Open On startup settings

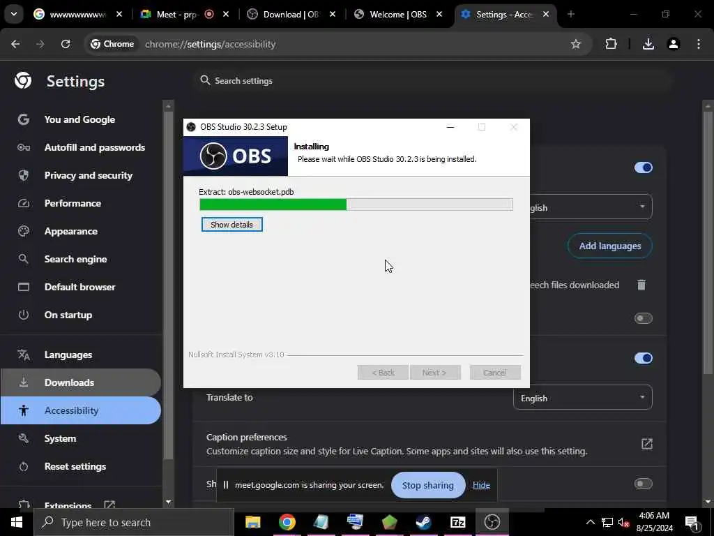68,315
